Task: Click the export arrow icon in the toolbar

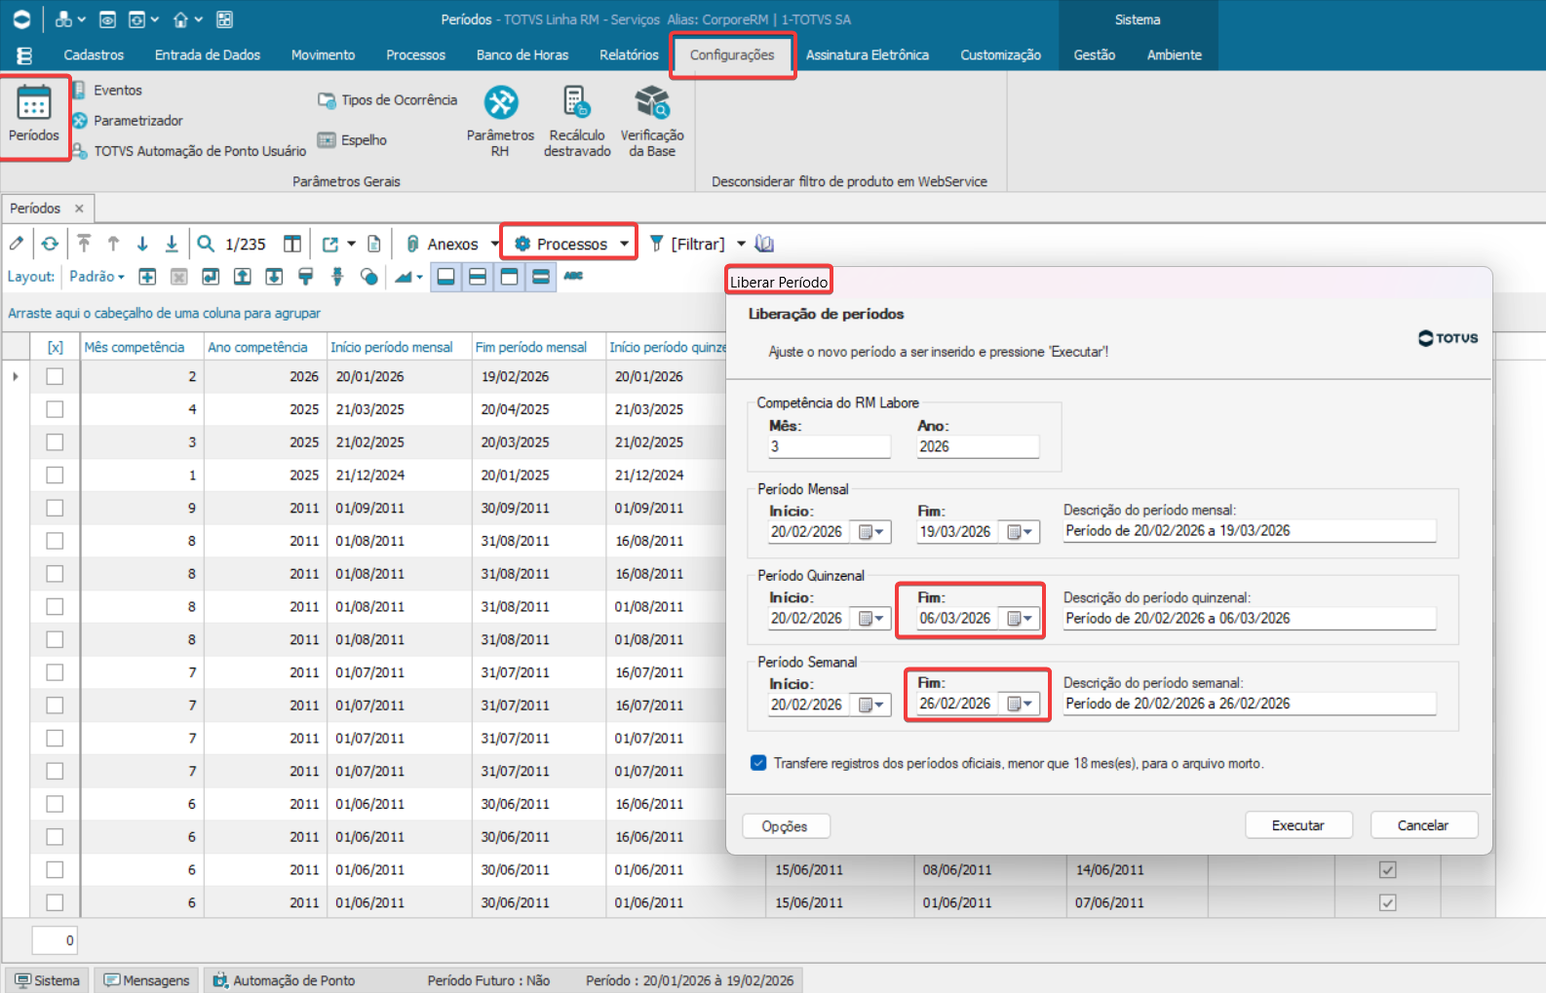Action: click(x=330, y=244)
